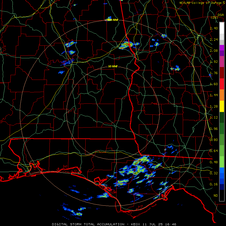Select the 2.08 legend value
226x226 pixels.
click(x=214, y=50)
